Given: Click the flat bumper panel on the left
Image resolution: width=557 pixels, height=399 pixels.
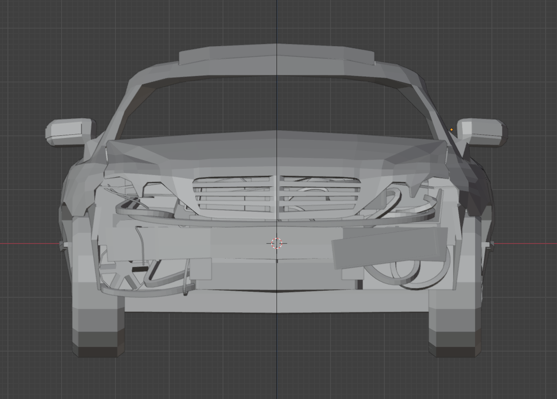Looking at the screenshot, I should (x=175, y=243).
